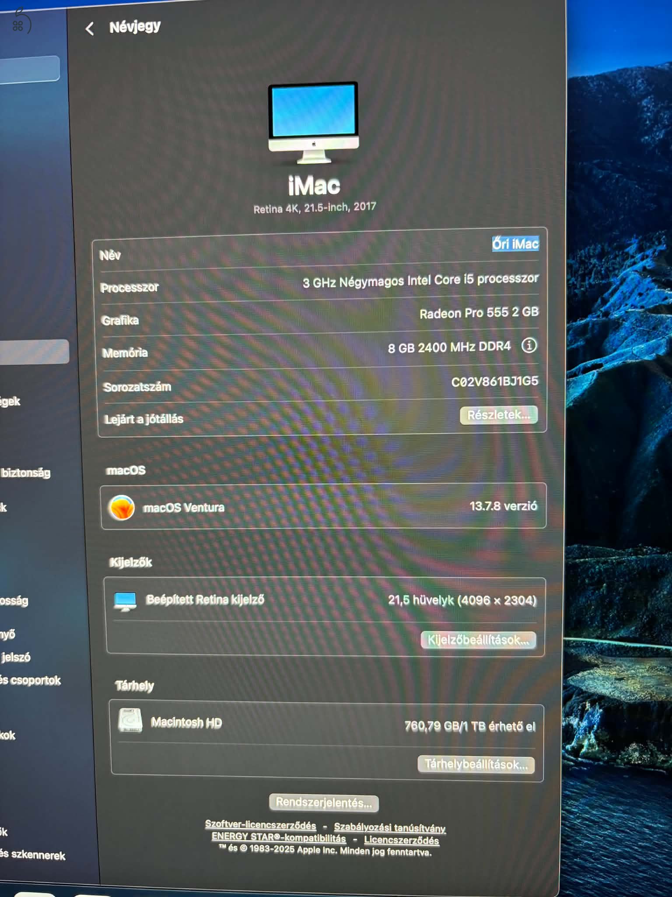
Task: Go back using the chevron beside Névjegy
Action: pyautogui.click(x=90, y=29)
